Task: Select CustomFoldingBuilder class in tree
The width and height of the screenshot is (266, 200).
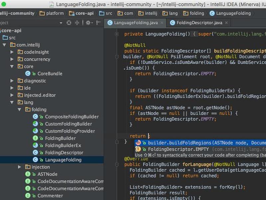Action: 68,124
